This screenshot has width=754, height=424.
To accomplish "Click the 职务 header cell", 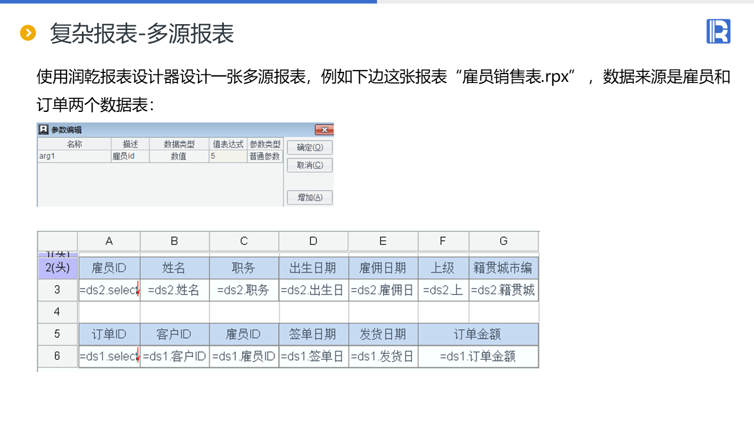I will pyautogui.click(x=244, y=268).
